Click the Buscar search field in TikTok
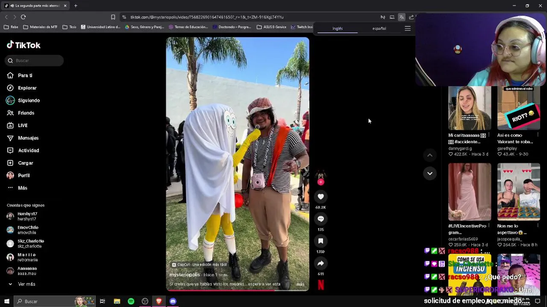The image size is (547, 307). (x=34, y=61)
